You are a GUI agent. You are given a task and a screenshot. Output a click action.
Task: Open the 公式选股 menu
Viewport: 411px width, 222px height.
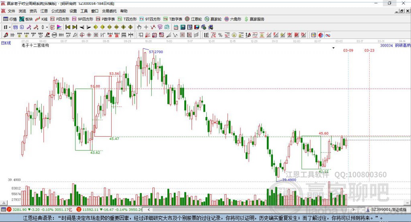pos(59,11)
